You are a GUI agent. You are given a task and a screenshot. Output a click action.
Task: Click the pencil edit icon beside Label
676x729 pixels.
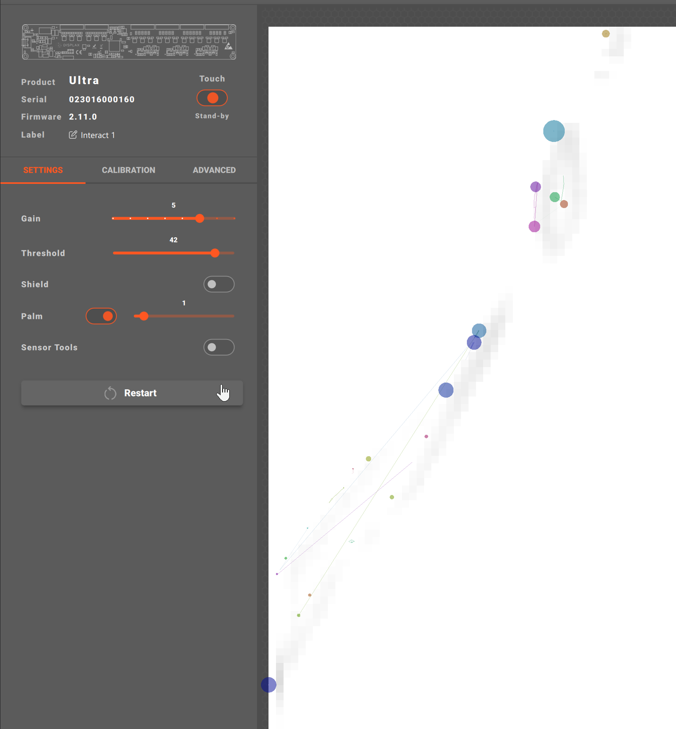pos(73,135)
